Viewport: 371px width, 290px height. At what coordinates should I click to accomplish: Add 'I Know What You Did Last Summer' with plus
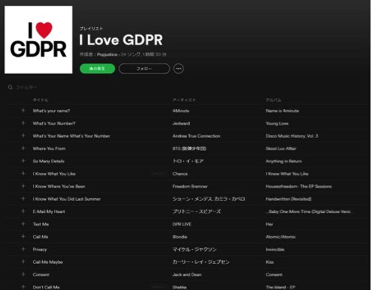coord(23,199)
